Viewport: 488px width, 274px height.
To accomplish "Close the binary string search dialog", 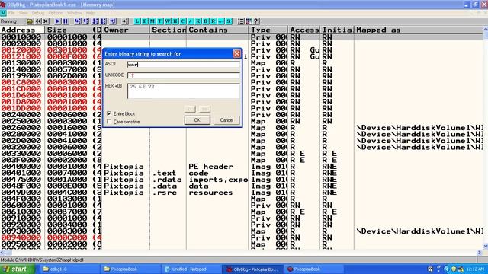I will pyautogui.click(x=237, y=54).
